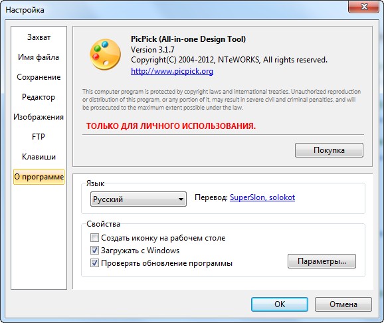Viewport: 384px width, 323px height.
Task: Disable Проверять обновление программы checkbox
Action: click(94, 263)
